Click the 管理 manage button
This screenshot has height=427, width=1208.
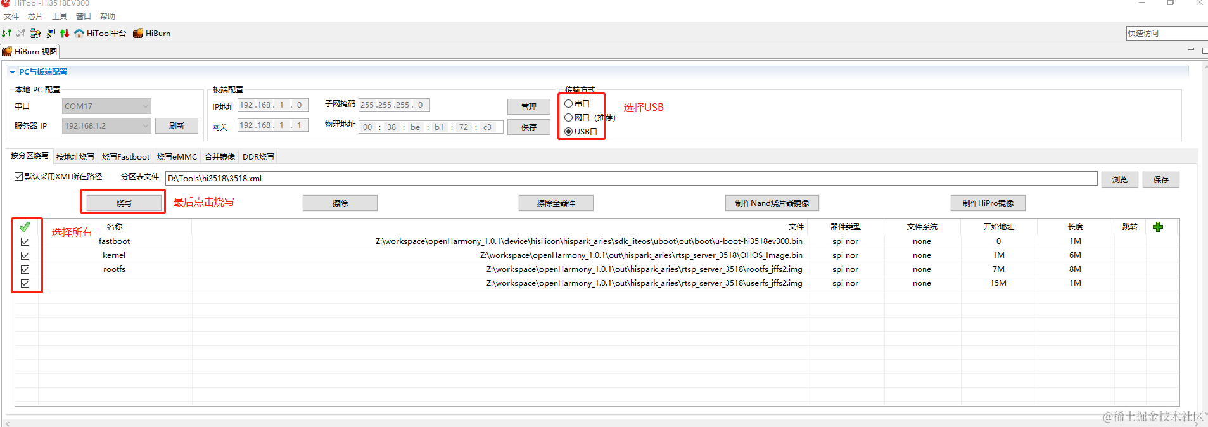pos(529,106)
